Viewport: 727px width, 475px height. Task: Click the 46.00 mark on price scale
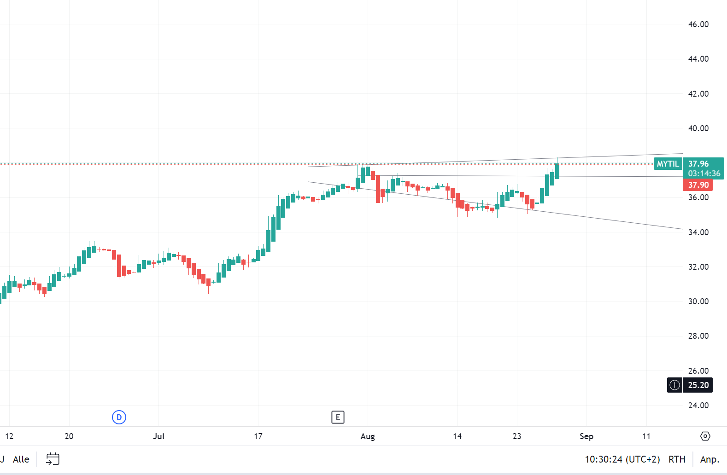click(x=698, y=24)
